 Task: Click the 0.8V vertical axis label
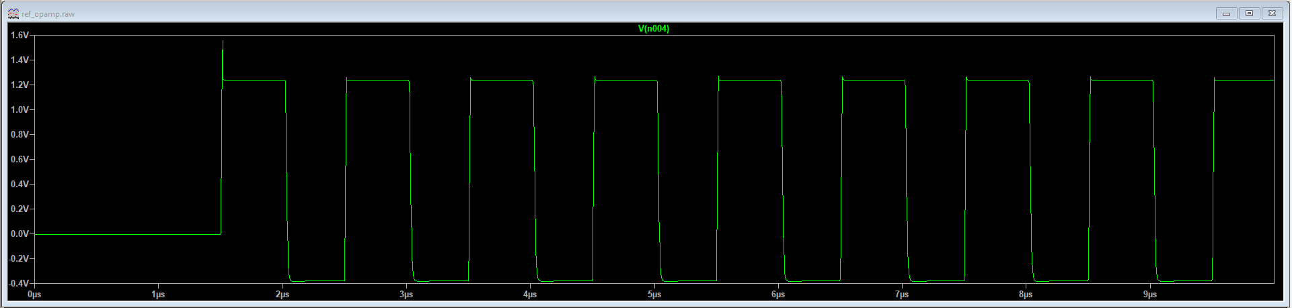pyautogui.click(x=20, y=134)
